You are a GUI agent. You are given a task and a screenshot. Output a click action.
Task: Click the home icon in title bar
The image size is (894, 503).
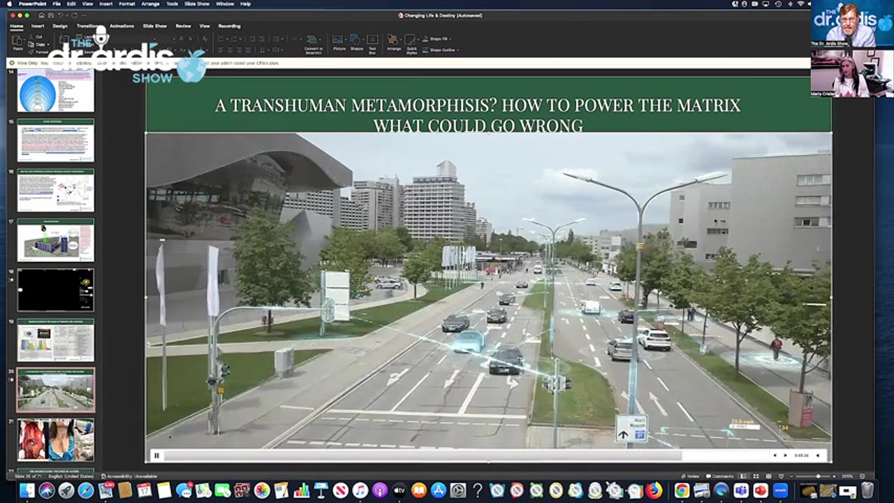click(42, 15)
